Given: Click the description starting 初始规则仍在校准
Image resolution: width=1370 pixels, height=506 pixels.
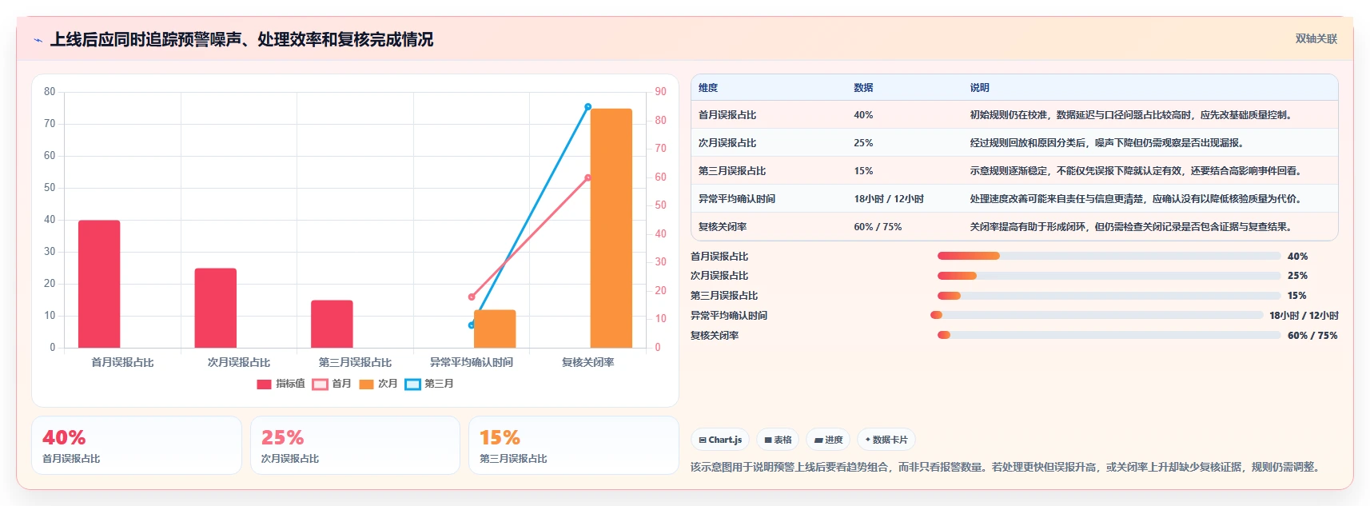Looking at the screenshot, I should pos(1131,115).
